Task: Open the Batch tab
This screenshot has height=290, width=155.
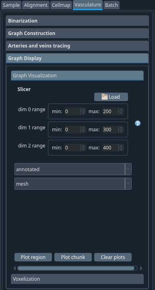Action: pyautogui.click(x=112, y=5)
